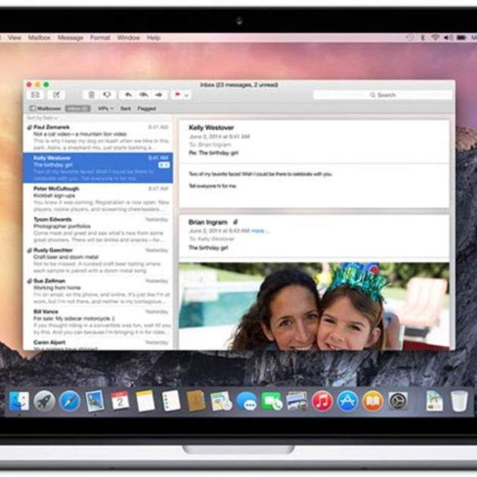This screenshot has height=477, width=477.
Task: Click the Search field
Action: click(x=382, y=95)
